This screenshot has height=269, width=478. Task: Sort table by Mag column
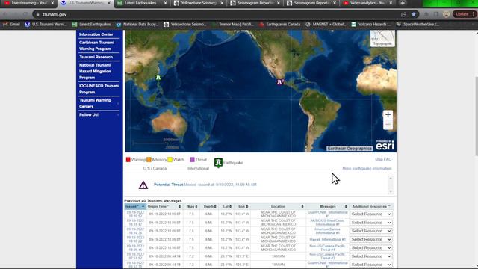(x=192, y=206)
